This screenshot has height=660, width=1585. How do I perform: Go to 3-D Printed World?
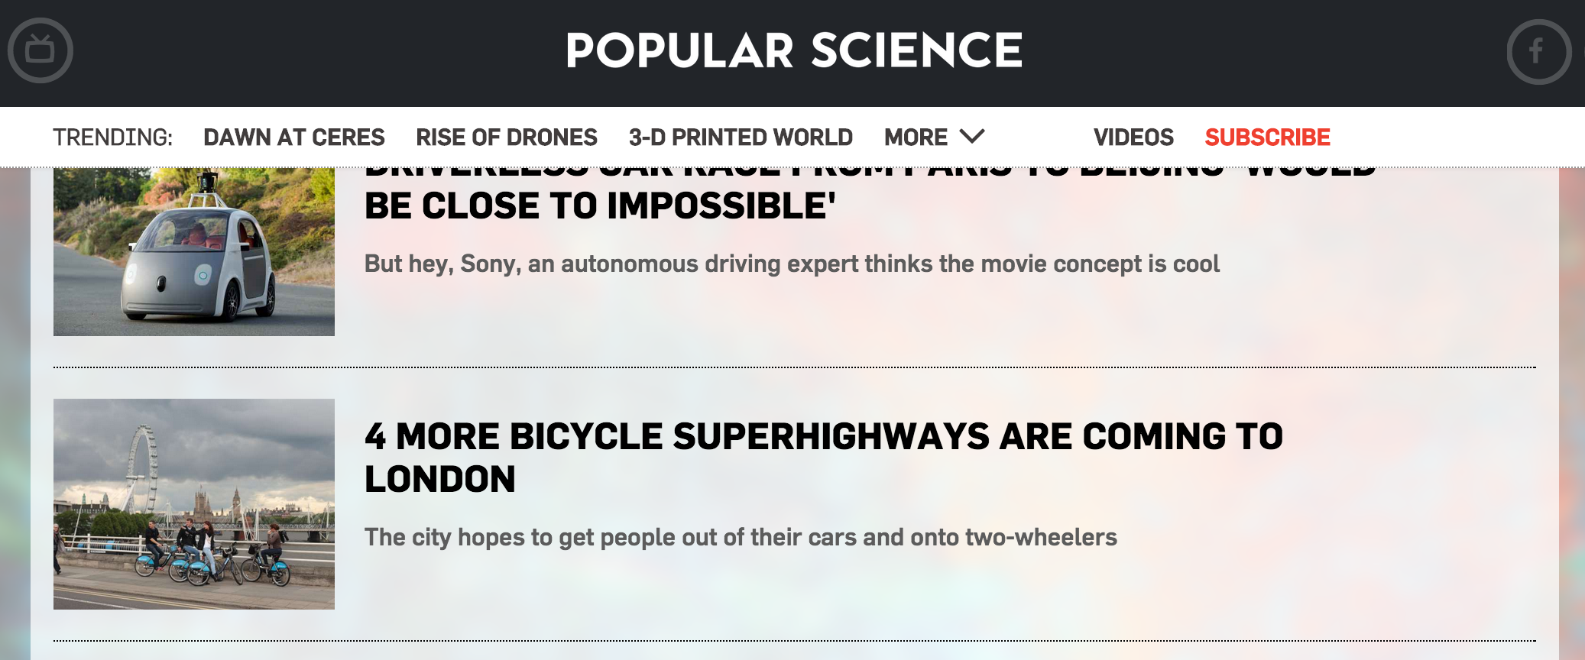pos(741,137)
